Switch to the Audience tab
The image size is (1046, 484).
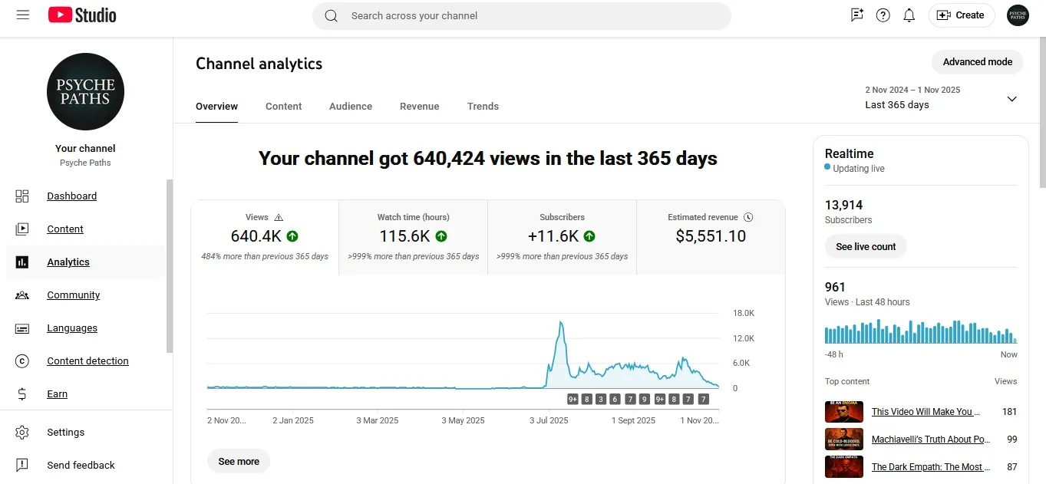351,107
